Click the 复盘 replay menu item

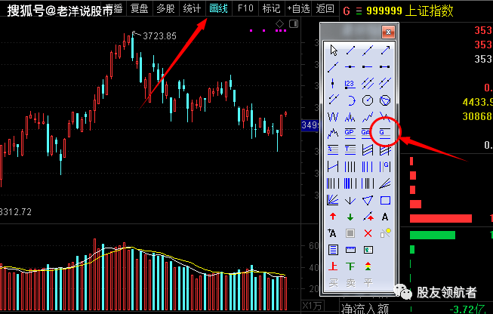click(x=139, y=8)
